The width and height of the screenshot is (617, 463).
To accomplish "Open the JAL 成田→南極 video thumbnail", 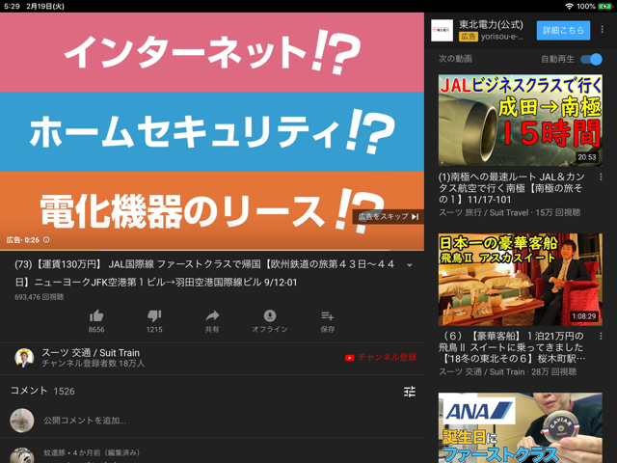I will pyautogui.click(x=521, y=120).
